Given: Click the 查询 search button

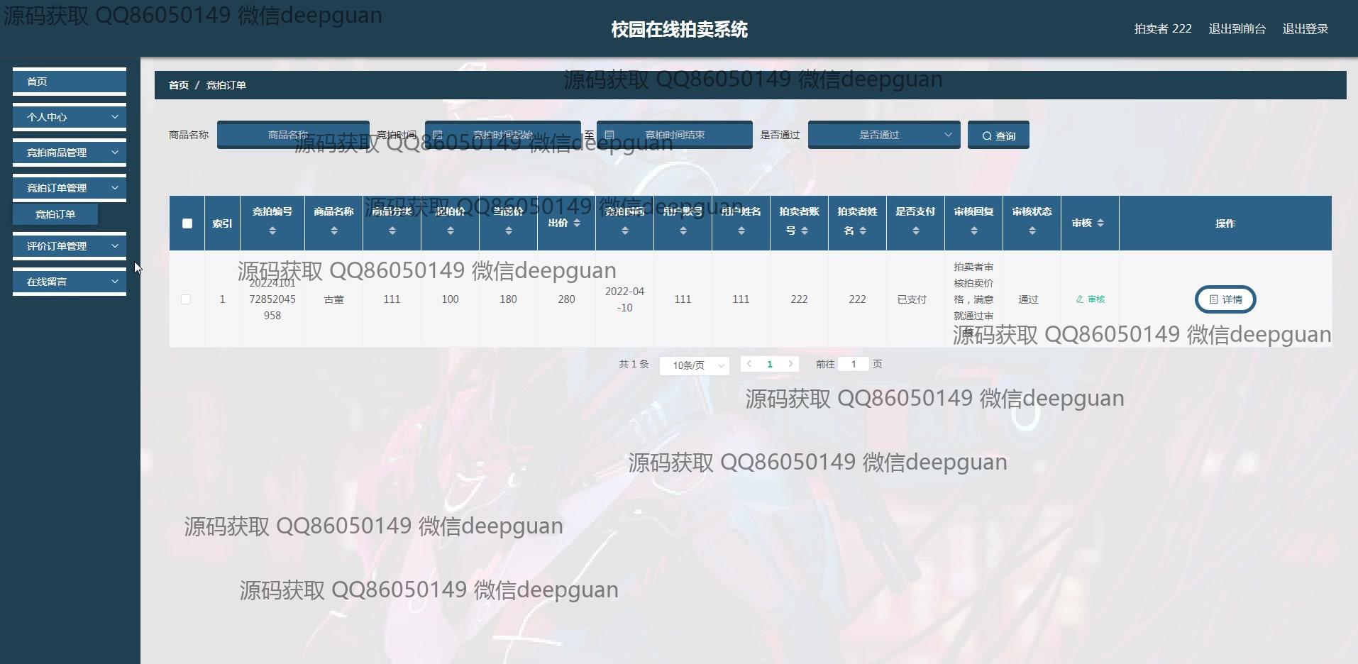Looking at the screenshot, I should 998,135.
